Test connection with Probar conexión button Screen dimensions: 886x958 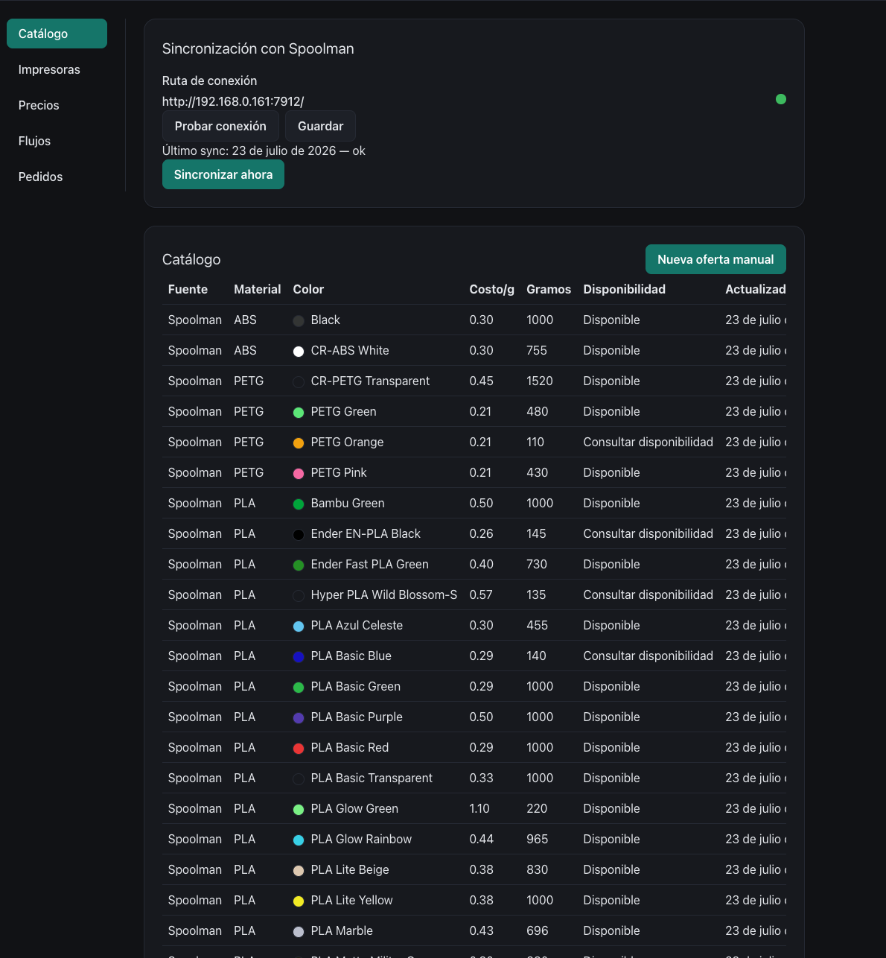[220, 126]
